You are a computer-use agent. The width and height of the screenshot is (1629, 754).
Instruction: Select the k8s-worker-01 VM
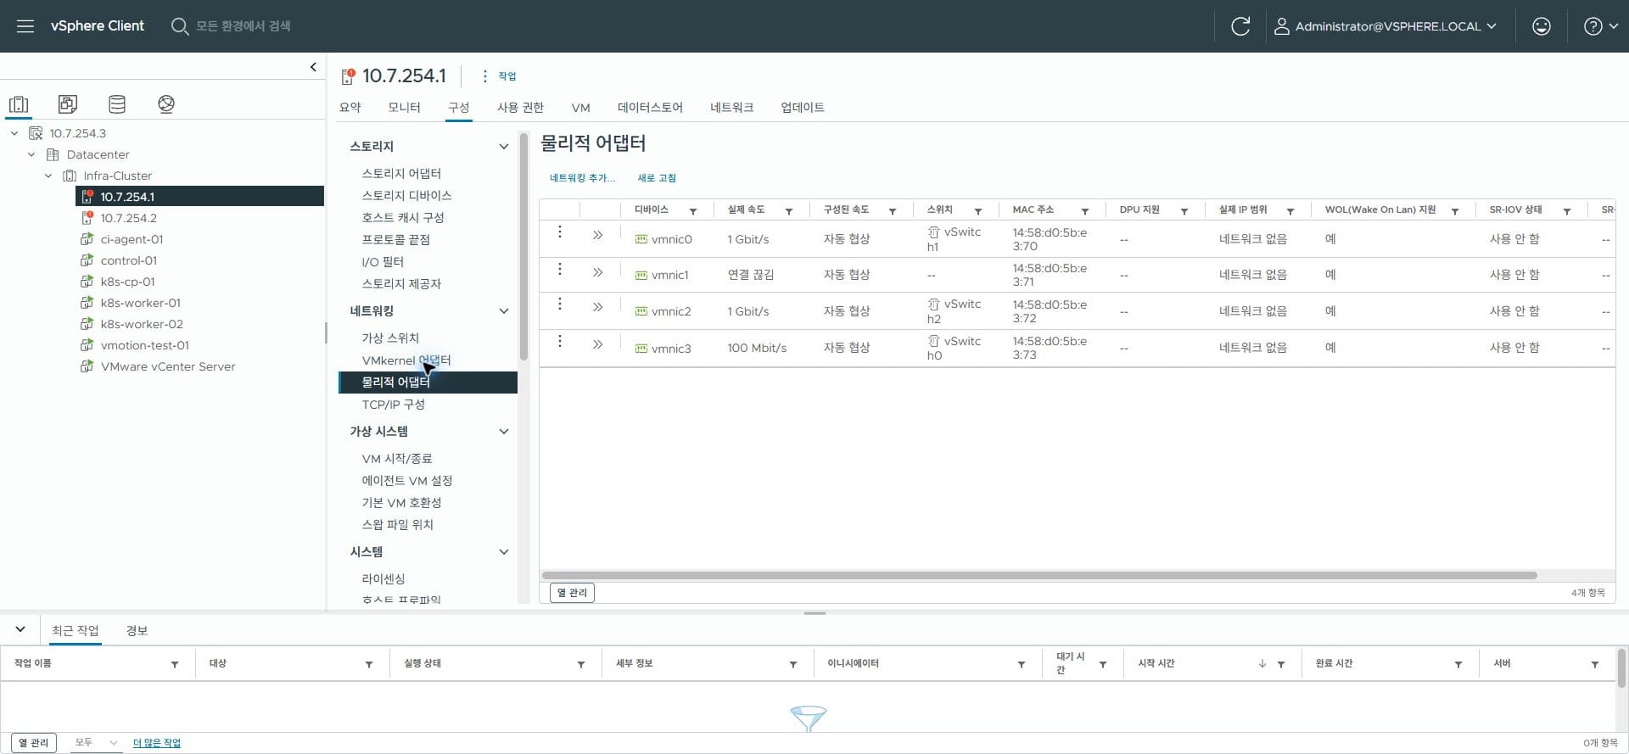click(x=140, y=303)
